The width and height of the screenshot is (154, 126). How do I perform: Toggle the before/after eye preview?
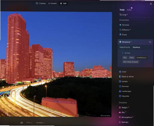(x=22, y=123)
